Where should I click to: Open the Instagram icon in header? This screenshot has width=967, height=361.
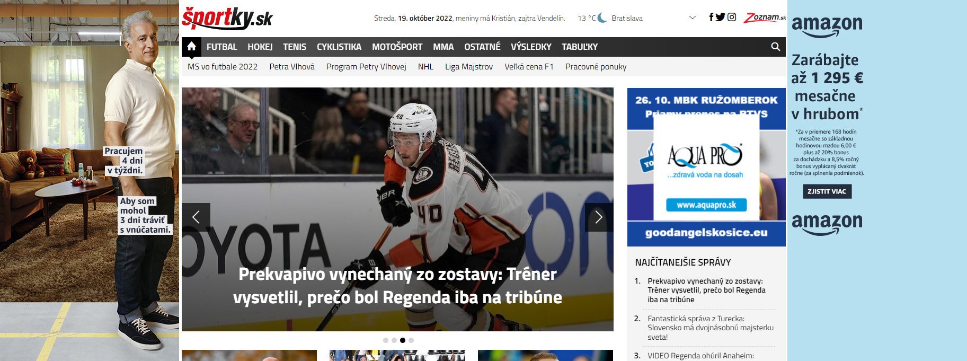[x=732, y=17]
